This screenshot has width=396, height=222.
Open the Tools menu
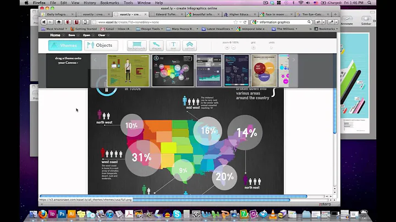coord(128,3)
